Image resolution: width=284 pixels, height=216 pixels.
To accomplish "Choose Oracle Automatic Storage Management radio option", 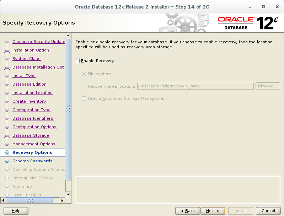I will 84,98.
